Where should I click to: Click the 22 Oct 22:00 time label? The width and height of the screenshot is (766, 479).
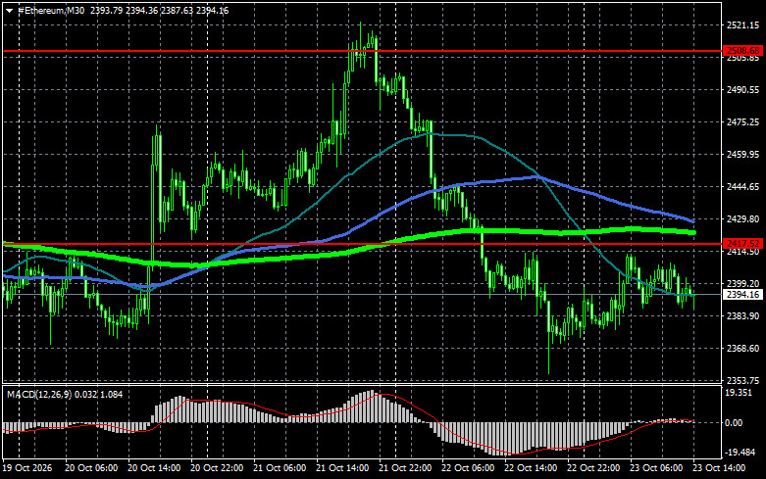pos(593,468)
